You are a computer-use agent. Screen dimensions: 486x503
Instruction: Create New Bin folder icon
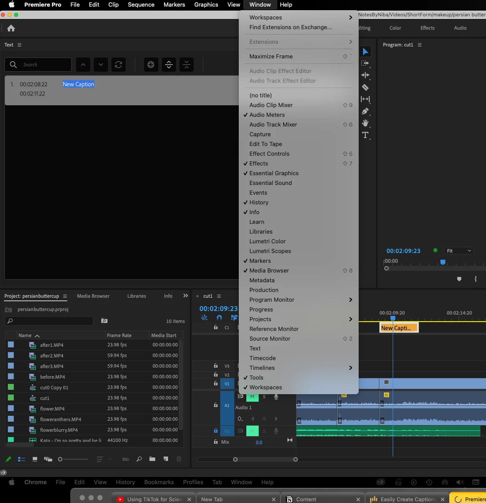tap(152, 459)
